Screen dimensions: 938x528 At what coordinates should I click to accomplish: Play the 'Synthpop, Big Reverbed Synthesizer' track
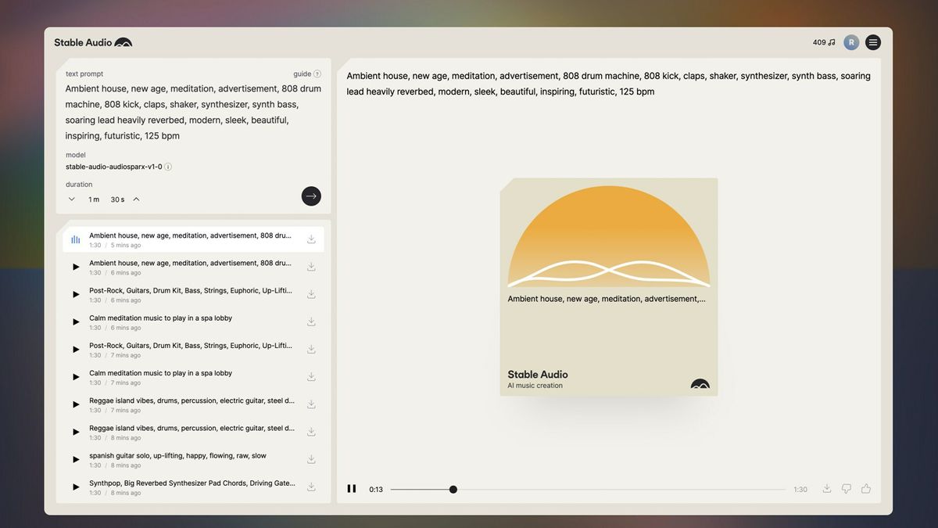coord(75,486)
